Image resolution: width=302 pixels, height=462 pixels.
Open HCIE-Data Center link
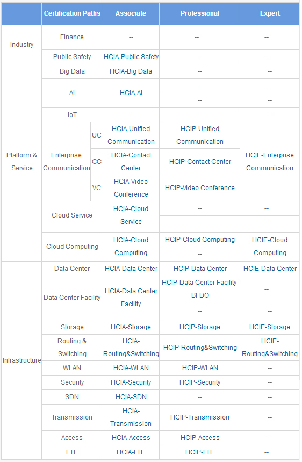tap(270, 269)
